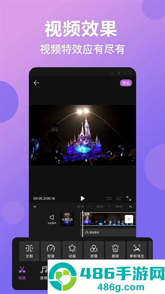
Task: Tap the 删除 delete icon
Action: click(115, 251)
